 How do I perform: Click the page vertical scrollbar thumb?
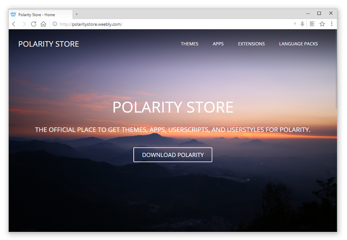pos(336,69)
